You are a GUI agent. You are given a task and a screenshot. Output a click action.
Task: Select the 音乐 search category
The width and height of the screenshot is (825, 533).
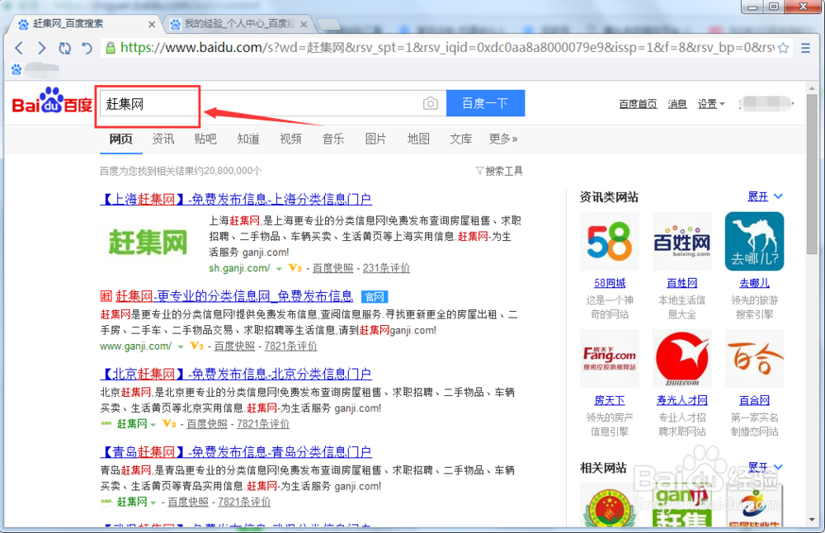coord(333,139)
